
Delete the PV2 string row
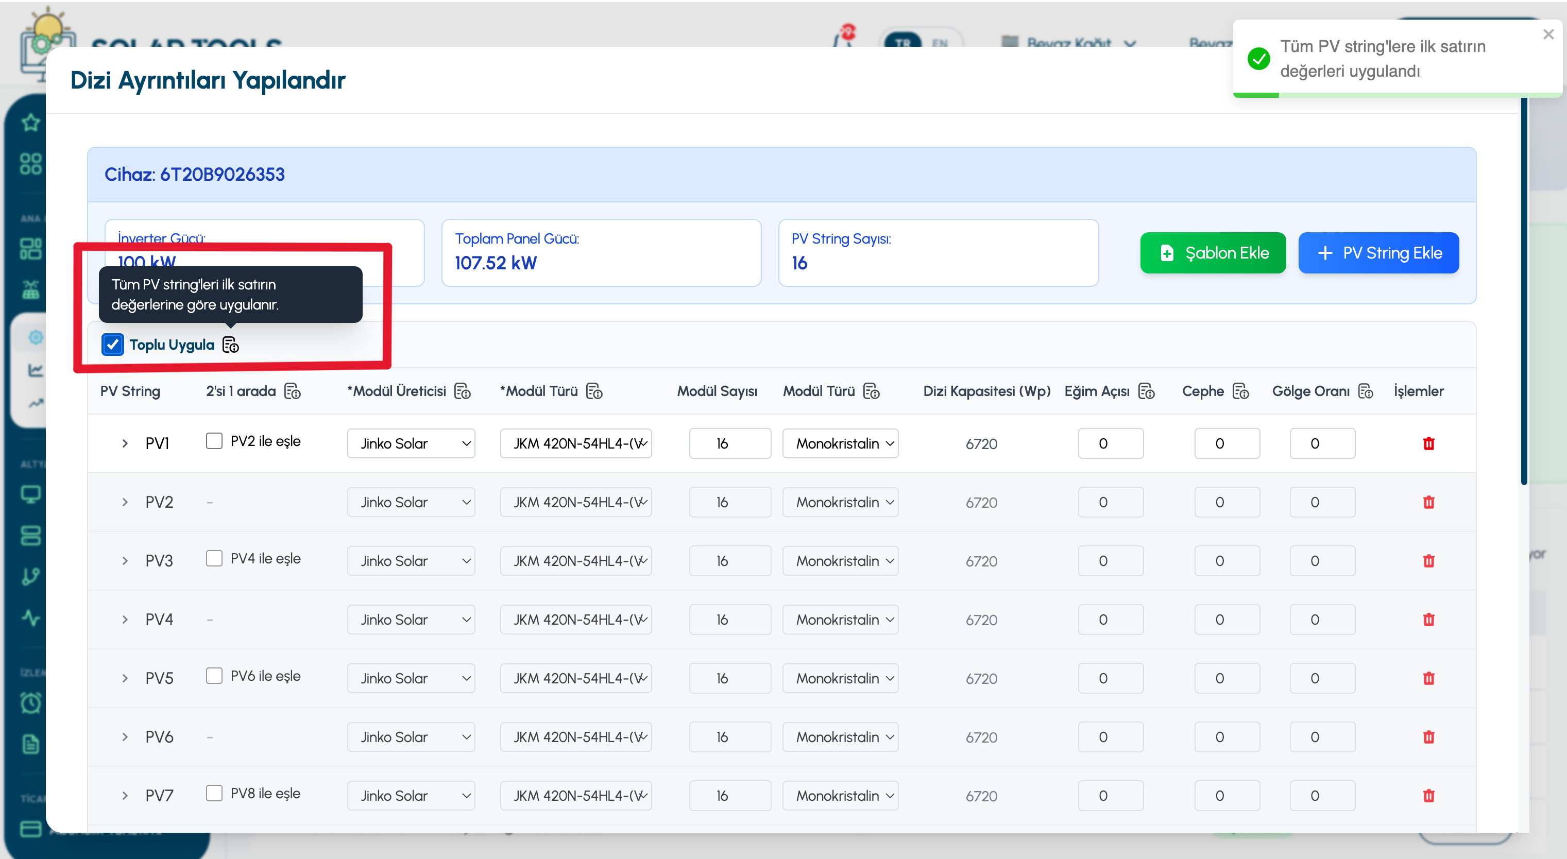coord(1429,503)
